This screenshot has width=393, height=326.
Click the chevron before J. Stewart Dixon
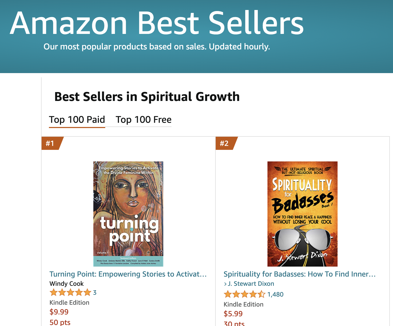tap(225, 284)
